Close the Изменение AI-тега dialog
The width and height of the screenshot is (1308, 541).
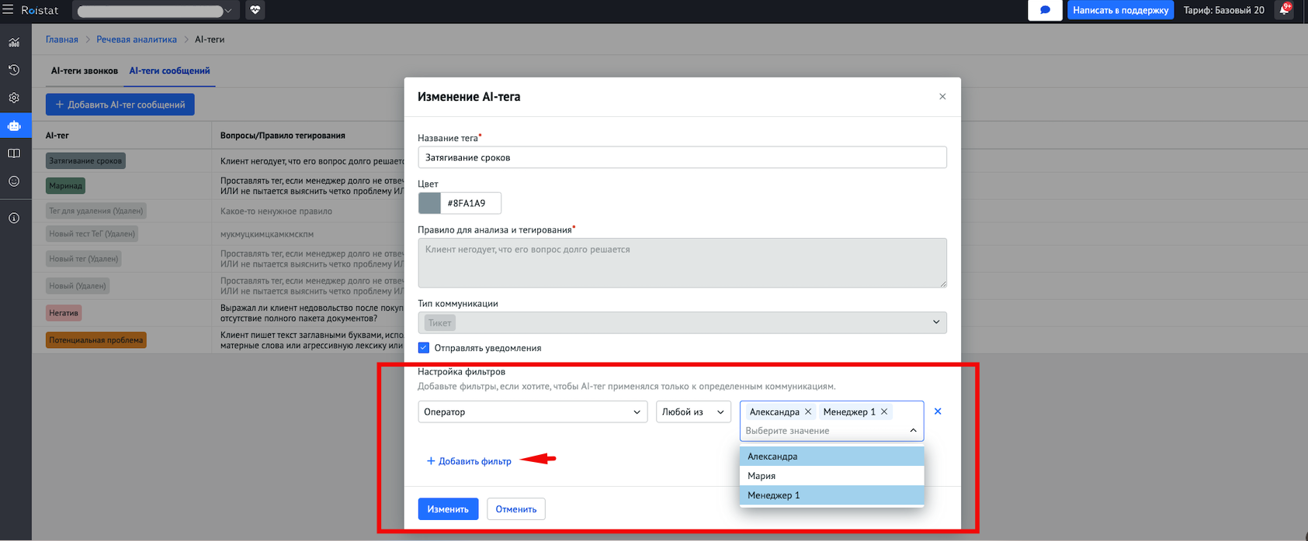(x=942, y=97)
